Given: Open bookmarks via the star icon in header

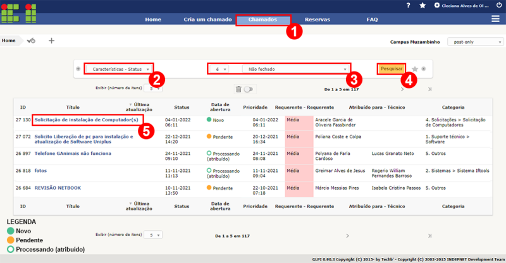Looking at the screenshot, I should pyautogui.click(x=423, y=6).
